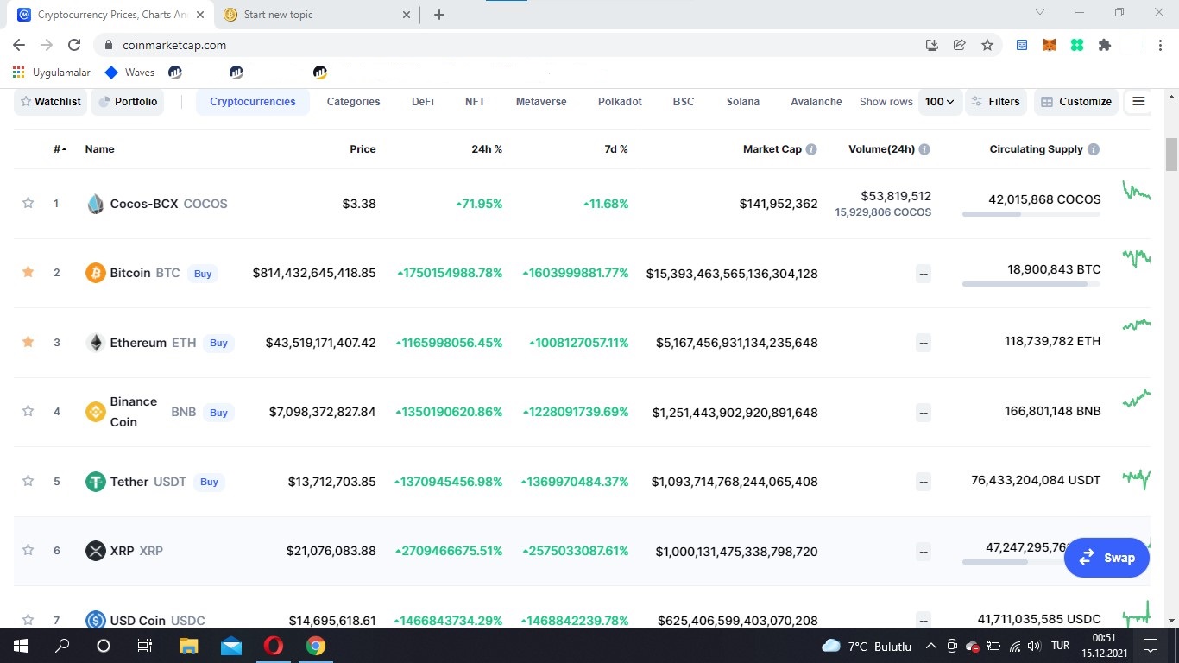Click the blue Swap button
1179x663 pixels.
(x=1106, y=558)
